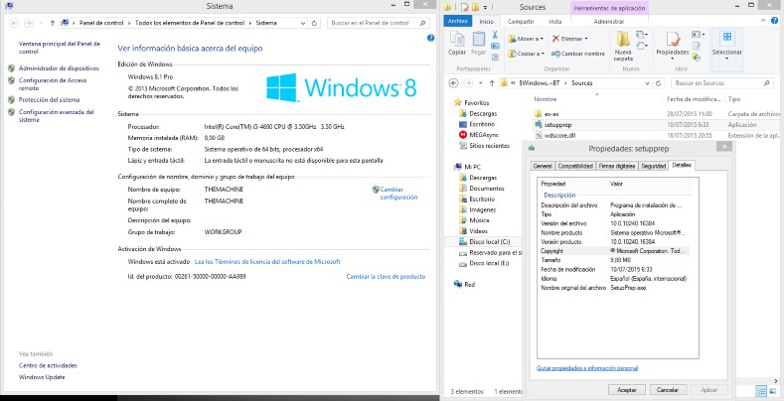Click Aceptar button in properties dialog
Screen dimensions: 784x401
click(x=627, y=389)
